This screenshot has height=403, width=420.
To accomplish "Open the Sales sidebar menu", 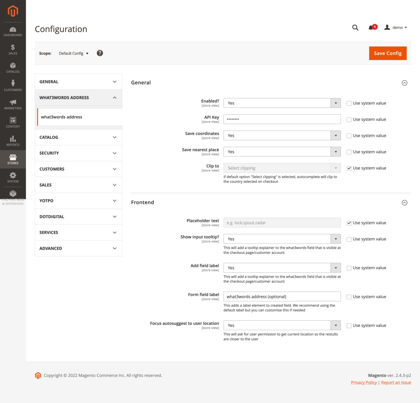I will tap(13, 50).
